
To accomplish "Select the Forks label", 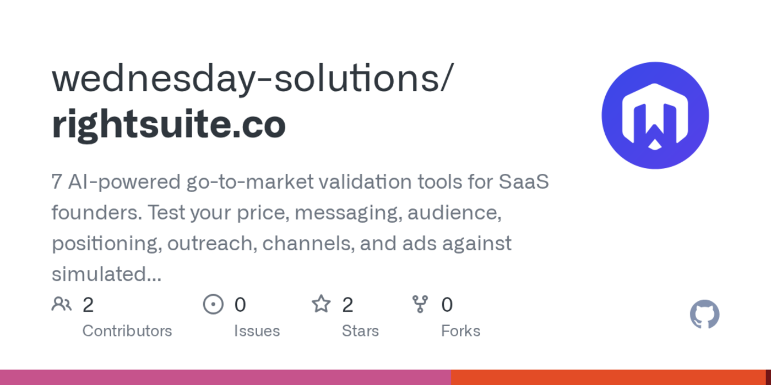I will pos(460,331).
